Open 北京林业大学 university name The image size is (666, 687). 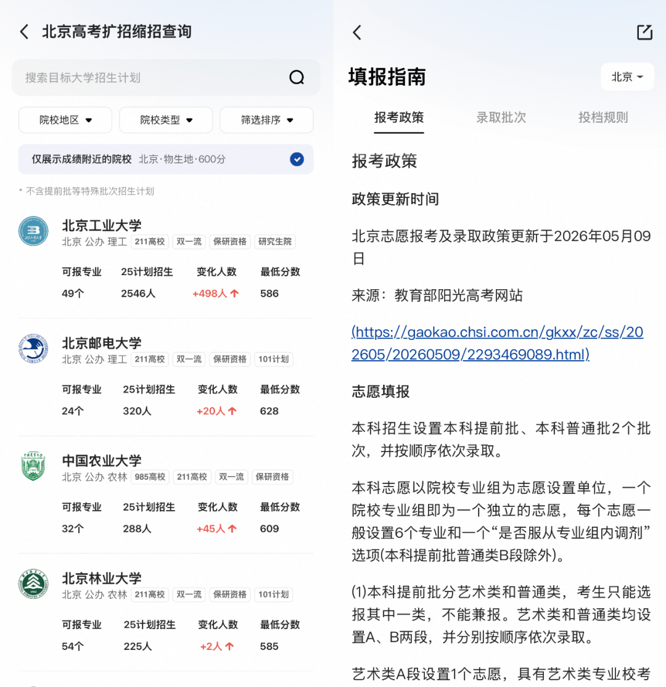102,578
